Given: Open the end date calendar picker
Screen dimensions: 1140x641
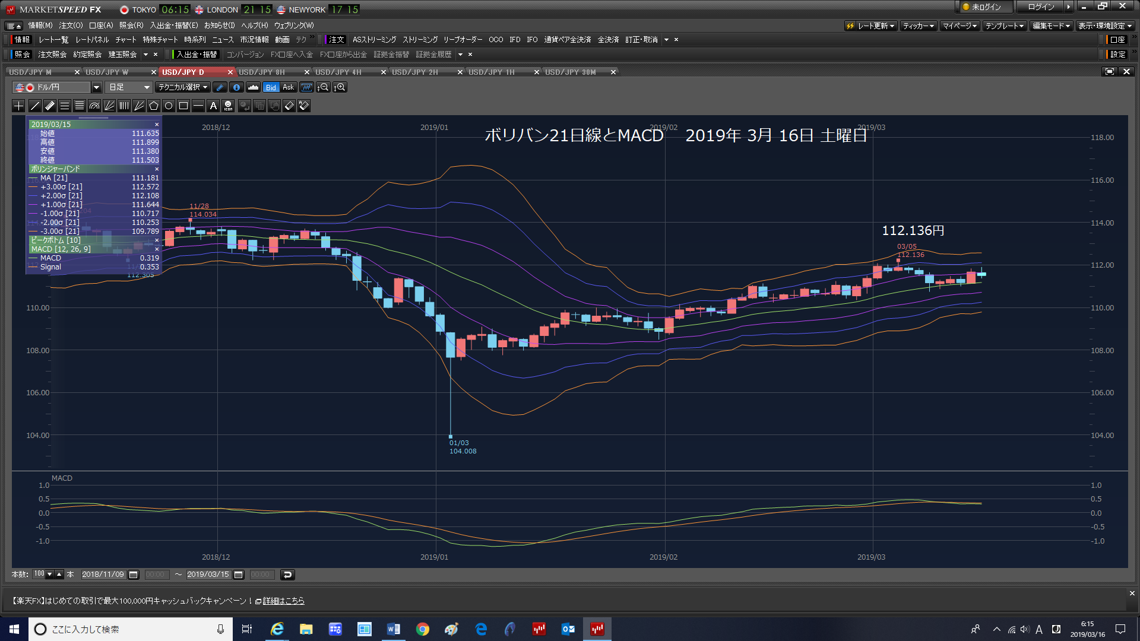Looking at the screenshot, I should point(239,575).
